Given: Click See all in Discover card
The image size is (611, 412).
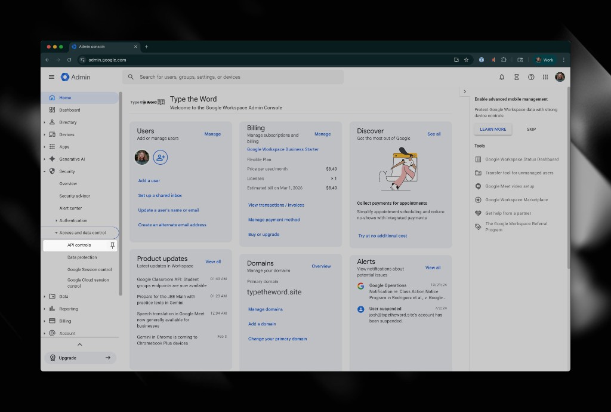Looking at the screenshot, I should pyautogui.click(x=434, y=134).
